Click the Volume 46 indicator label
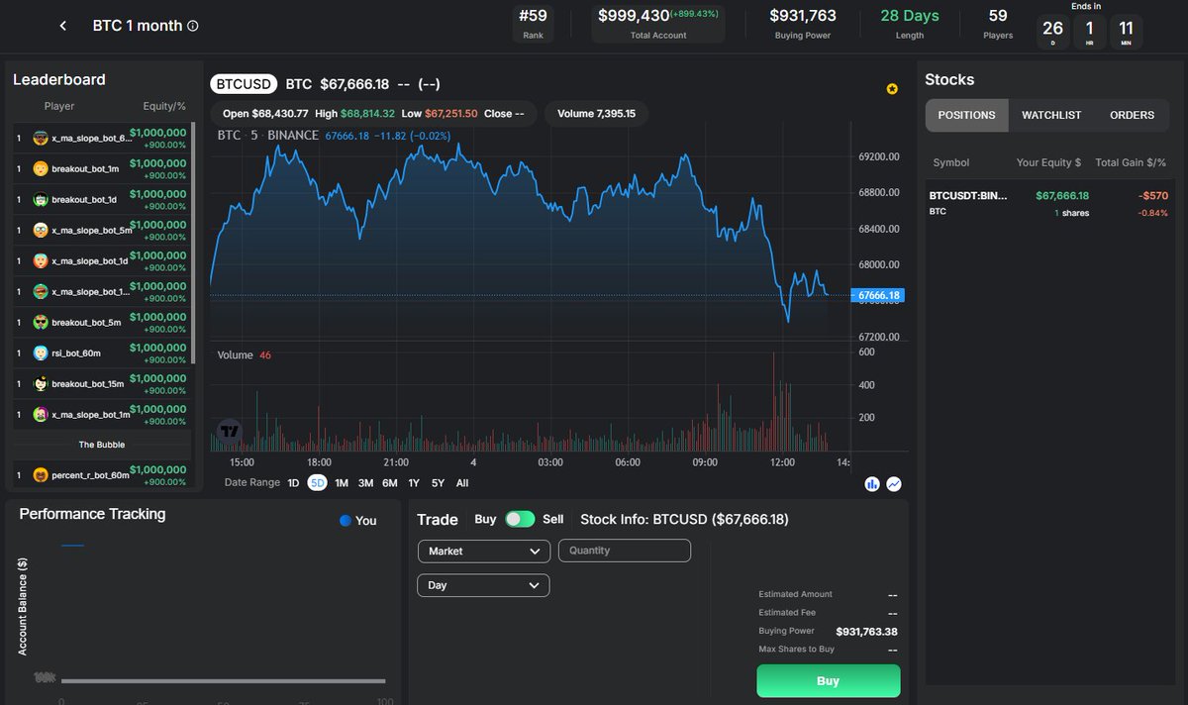 [x=244, y=355]
